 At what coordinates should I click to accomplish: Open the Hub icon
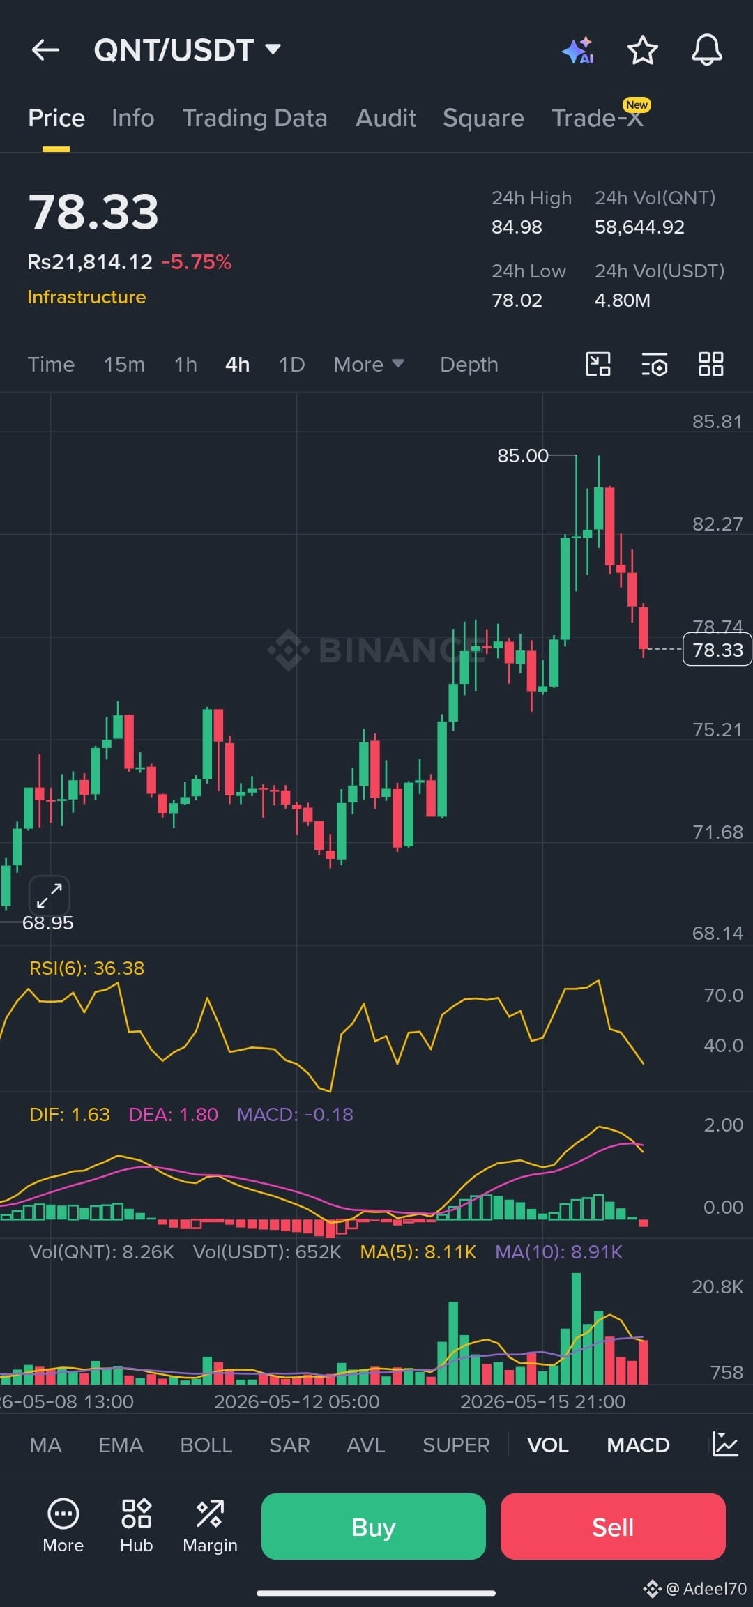click(x=136, y=1526)
